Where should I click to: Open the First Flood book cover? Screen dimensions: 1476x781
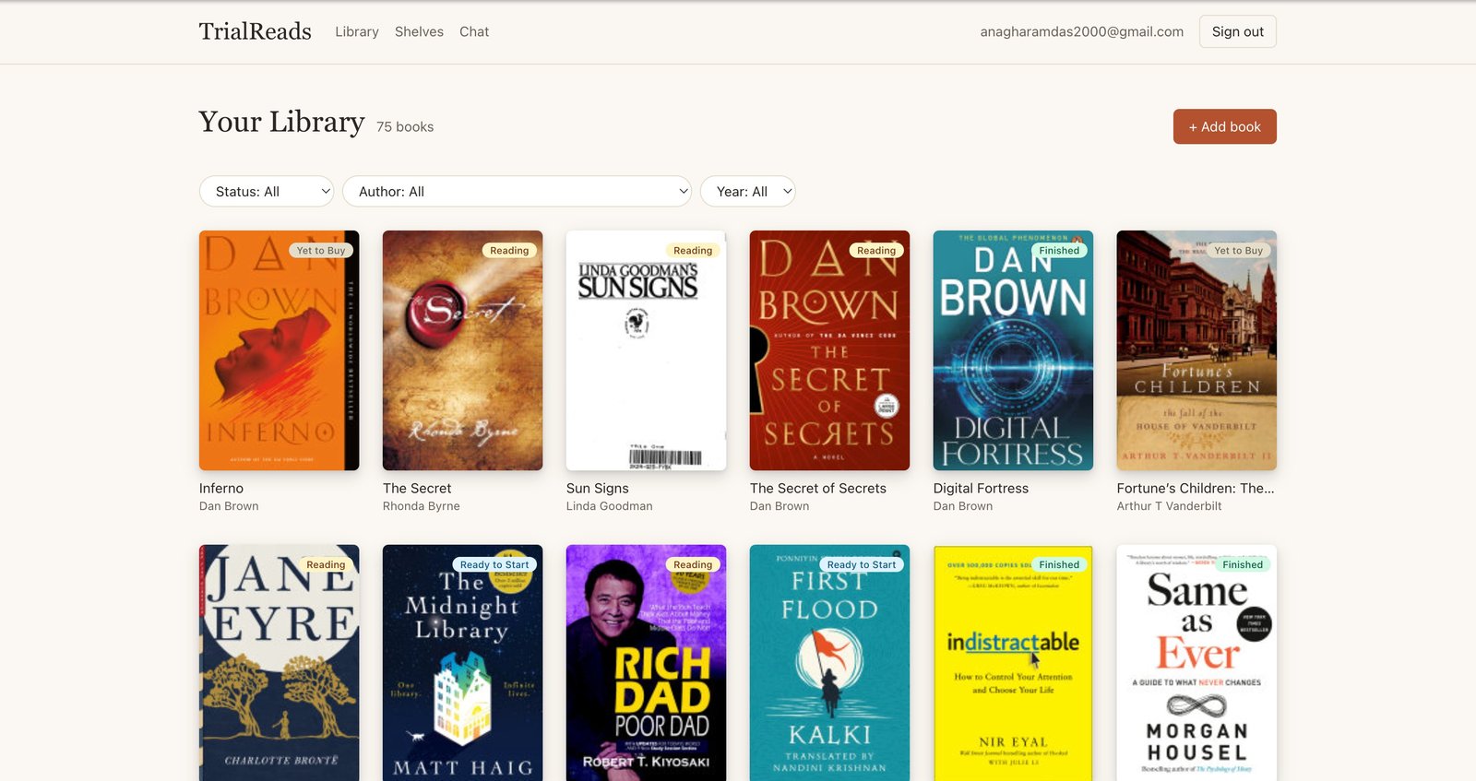(x=829, y=663)
